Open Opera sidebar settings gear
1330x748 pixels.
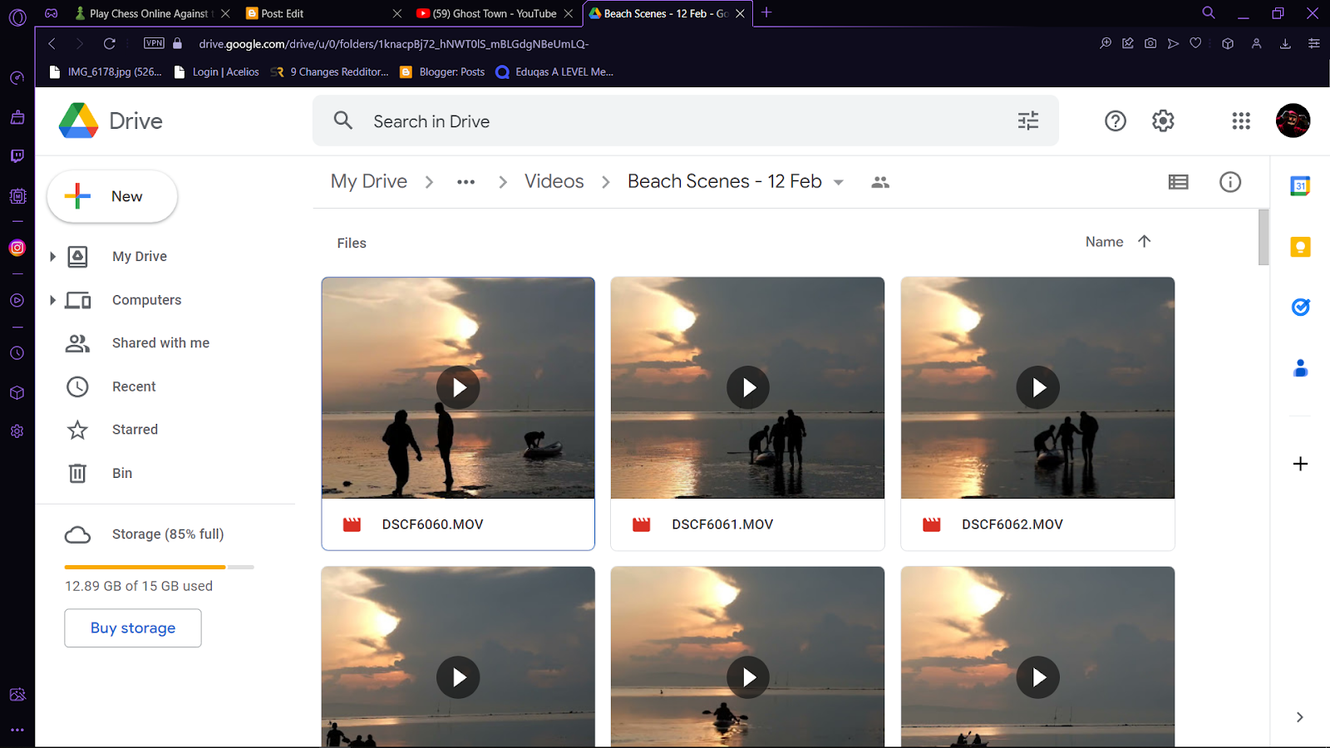pos(17,431)
